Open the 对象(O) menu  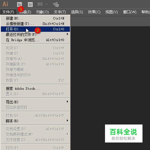pyautogui.click(x=42, y=12)
